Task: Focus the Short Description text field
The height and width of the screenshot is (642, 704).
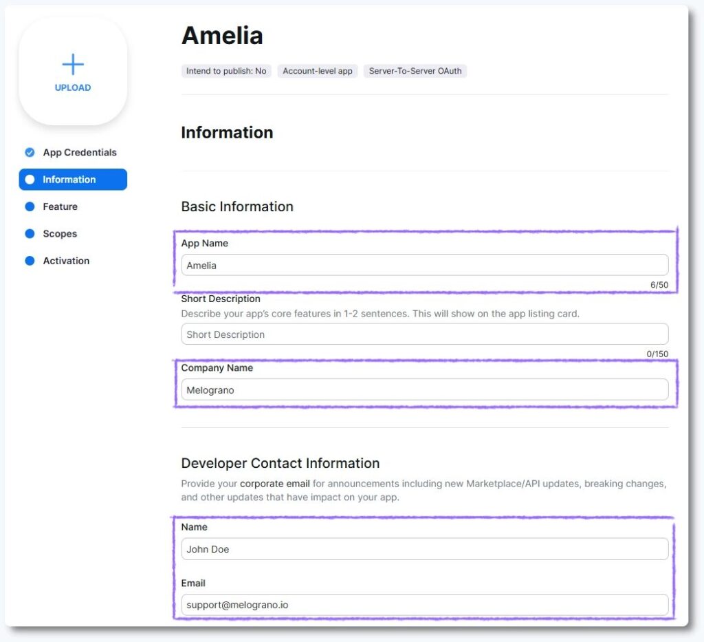Action: coord(424,334)
